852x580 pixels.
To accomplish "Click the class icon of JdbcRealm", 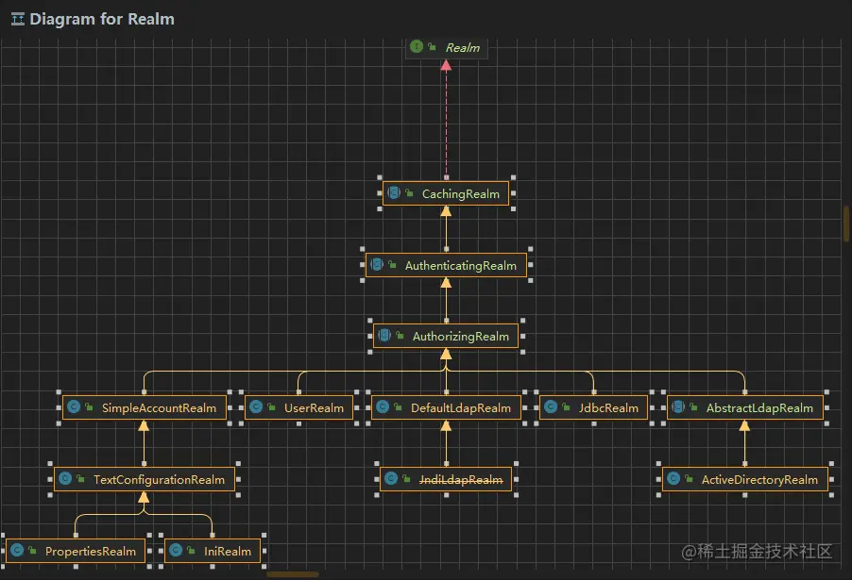I will tap(551, 406).
